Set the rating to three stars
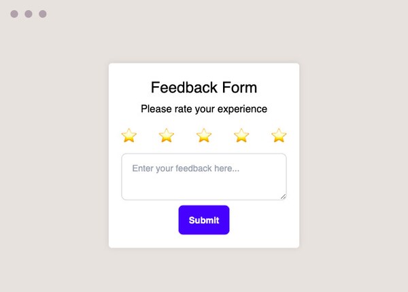408x292 pixels. click(x=204, y=136)
